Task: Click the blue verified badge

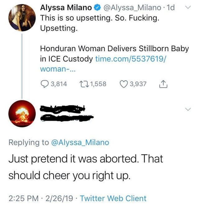Action: pos(96,8)
